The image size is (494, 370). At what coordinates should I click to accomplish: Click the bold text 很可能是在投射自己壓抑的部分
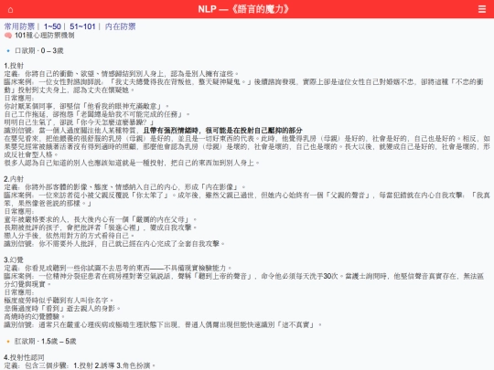click(x=254, y=131)
